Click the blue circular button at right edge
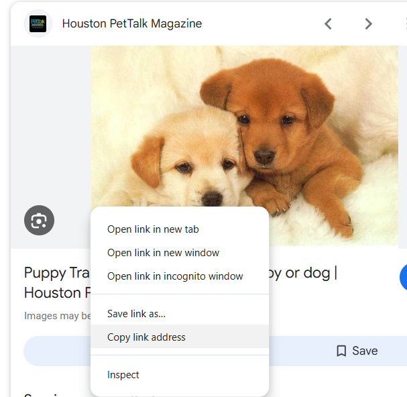Image resolution: width=407 pixels, height=397 pixels. pos(404,278)
